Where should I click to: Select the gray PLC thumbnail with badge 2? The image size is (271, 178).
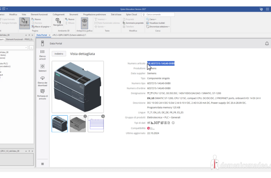click(x=78, y=124)
